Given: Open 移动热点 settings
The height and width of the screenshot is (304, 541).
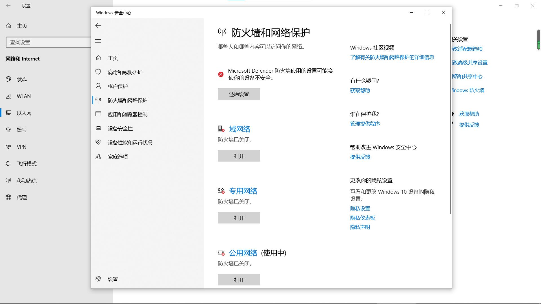Looking at the screenshot, I should click(x=26, y=180).
